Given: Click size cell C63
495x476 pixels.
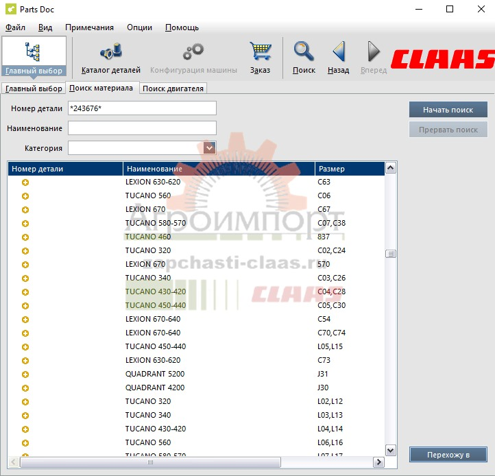Looking at the screenshot, I should pyautogui.click(x=324, y=182).
